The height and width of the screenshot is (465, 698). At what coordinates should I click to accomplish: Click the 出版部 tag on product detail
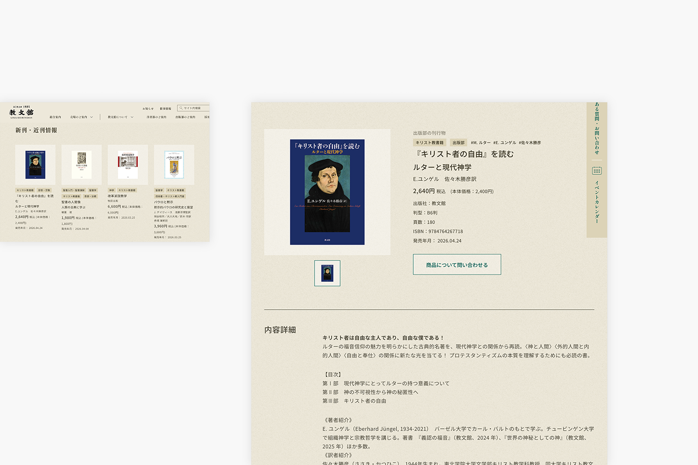(x=458, y=143)
